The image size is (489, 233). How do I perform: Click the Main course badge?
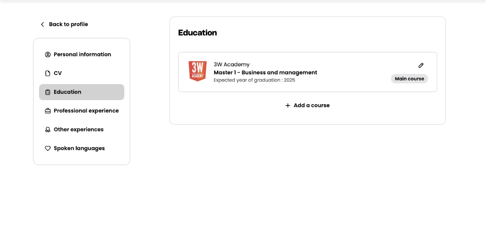click(x=409, y=79)
